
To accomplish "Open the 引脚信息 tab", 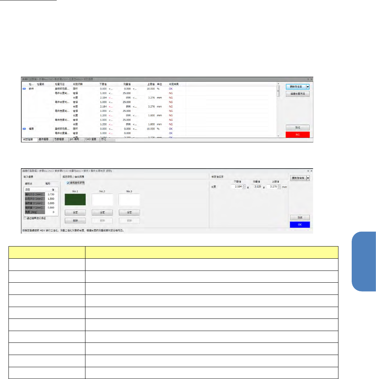I will tap(59, 139).
